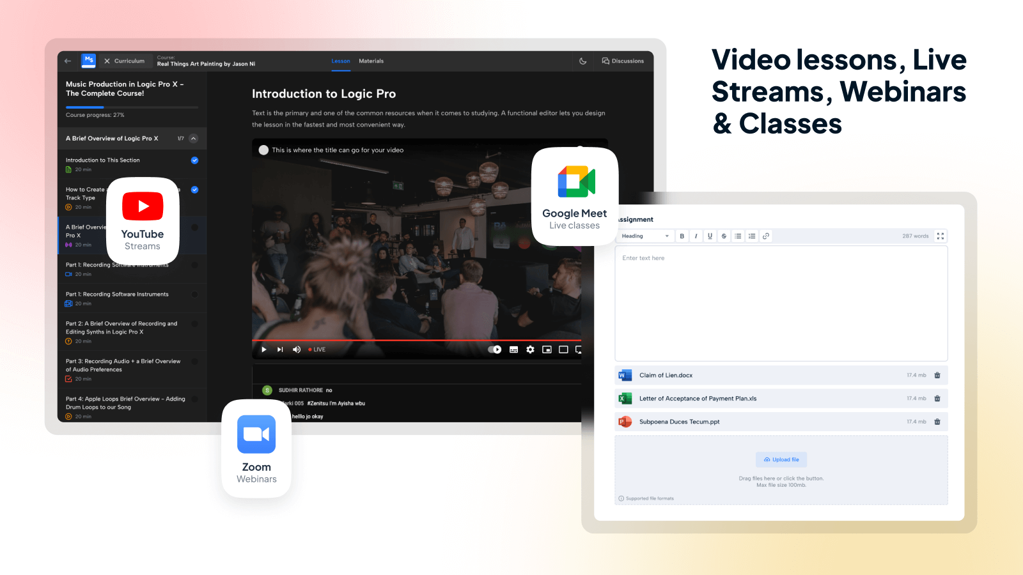Toggle strikethrough formatting in assignment editor

point(724,236)
